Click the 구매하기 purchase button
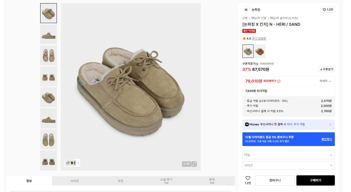This screenshot has width=351, height=192. pos(315,180)
